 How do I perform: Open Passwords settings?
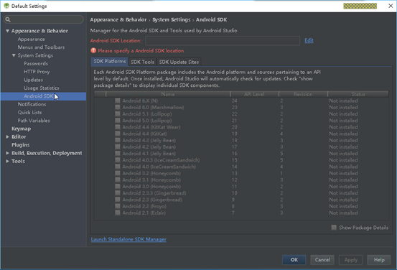36,64
